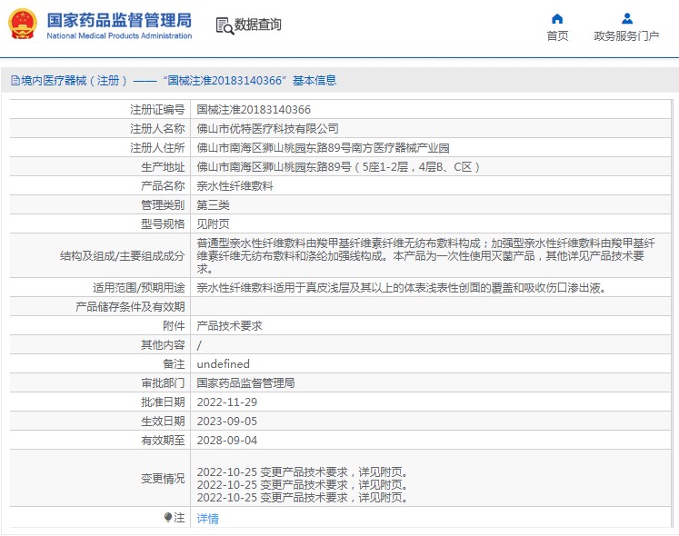Select the 适用范围 description text
679x536 pixels.
[x=401, y=287]
